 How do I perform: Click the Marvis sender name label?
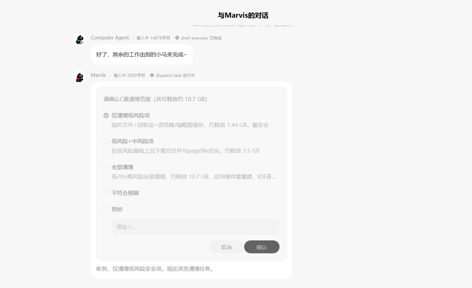(98, 75)
